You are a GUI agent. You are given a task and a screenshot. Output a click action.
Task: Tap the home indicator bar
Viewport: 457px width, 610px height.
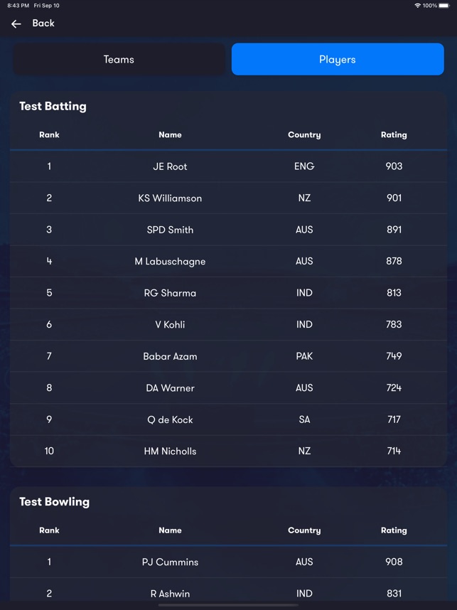(228, 605)
